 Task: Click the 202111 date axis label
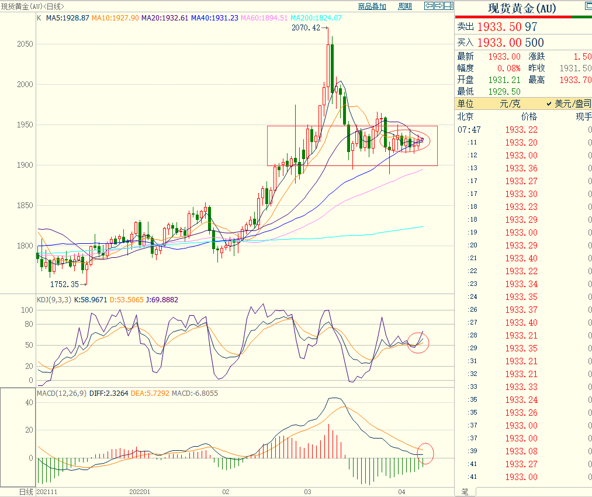tap(47, 492)
